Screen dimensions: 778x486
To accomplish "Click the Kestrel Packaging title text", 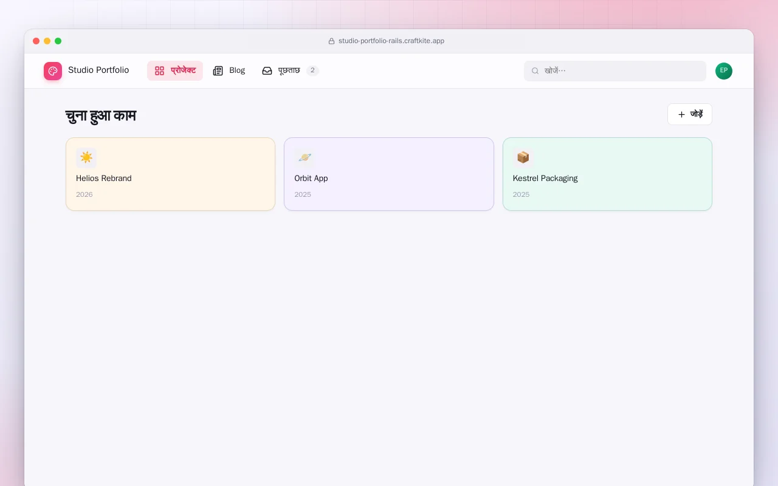I will 545,179.
